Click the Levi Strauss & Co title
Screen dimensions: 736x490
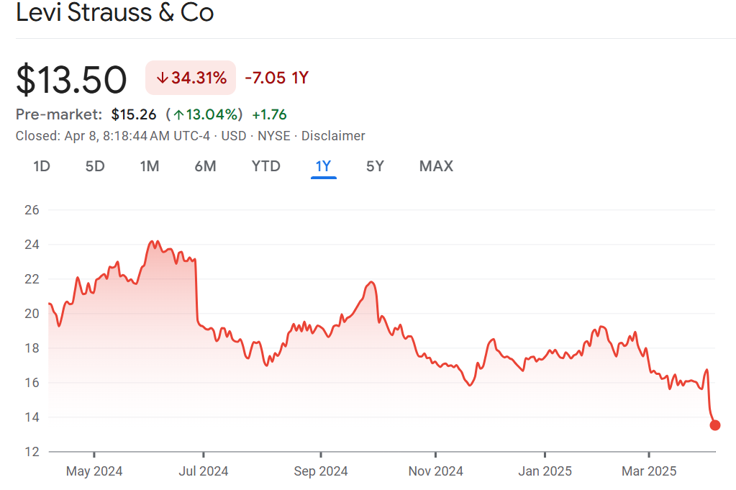click(x=115, y=13)
